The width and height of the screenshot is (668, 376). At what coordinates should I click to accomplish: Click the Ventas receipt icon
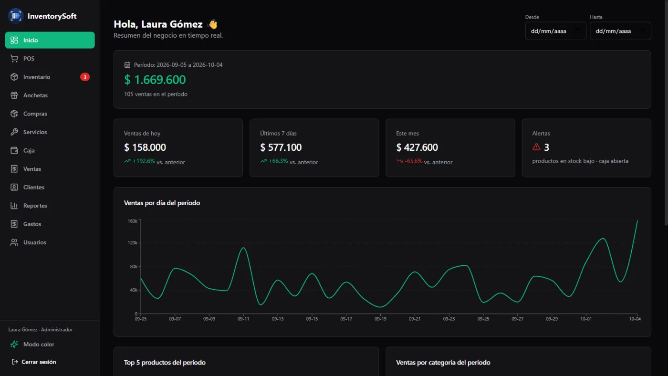point(14,169)
